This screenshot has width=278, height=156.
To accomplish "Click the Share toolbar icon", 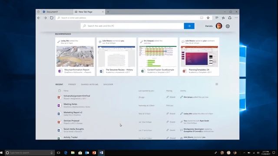I will (x=230, y=18).
